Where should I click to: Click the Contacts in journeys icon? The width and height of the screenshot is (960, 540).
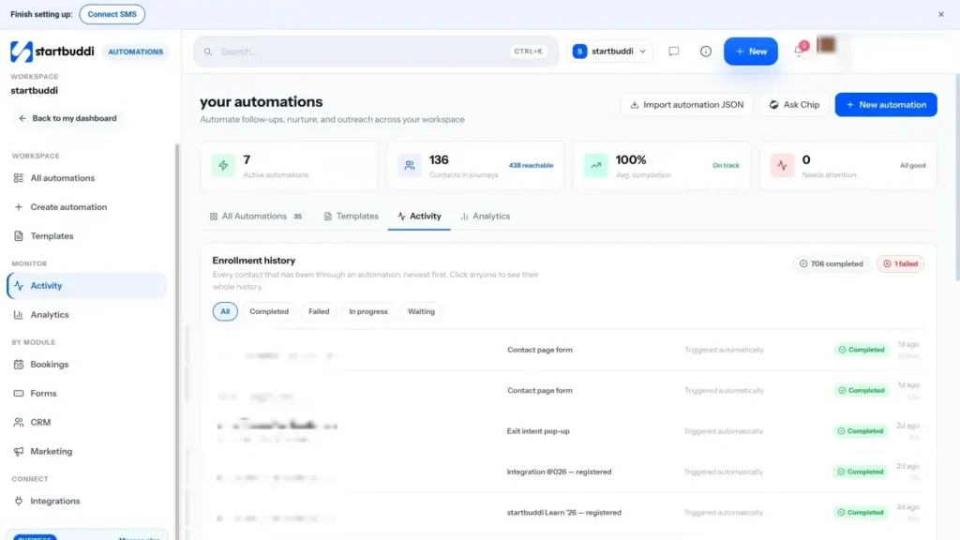pos(410,165)
